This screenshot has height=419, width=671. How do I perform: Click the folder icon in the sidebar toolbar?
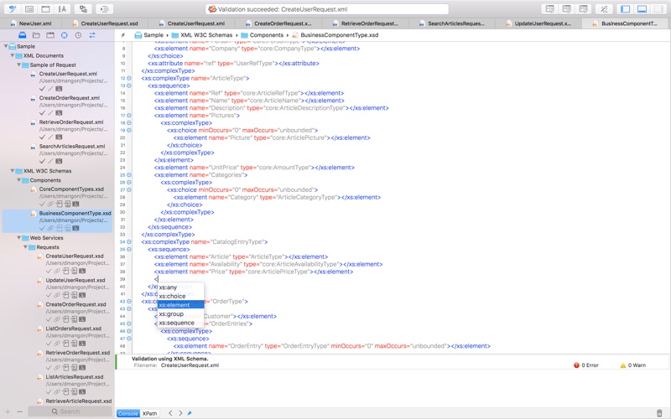click(35, 35)
